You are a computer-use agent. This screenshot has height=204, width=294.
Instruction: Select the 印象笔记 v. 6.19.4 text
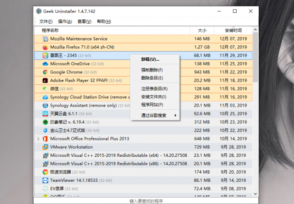click(x=67, y=122)
